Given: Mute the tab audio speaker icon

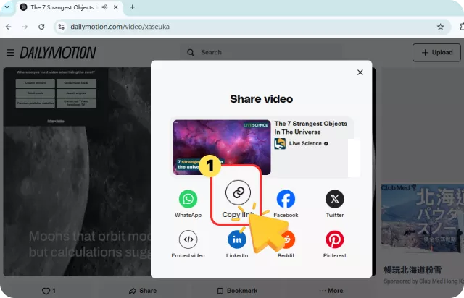Looking at the screenshot, I should [104, 7].
